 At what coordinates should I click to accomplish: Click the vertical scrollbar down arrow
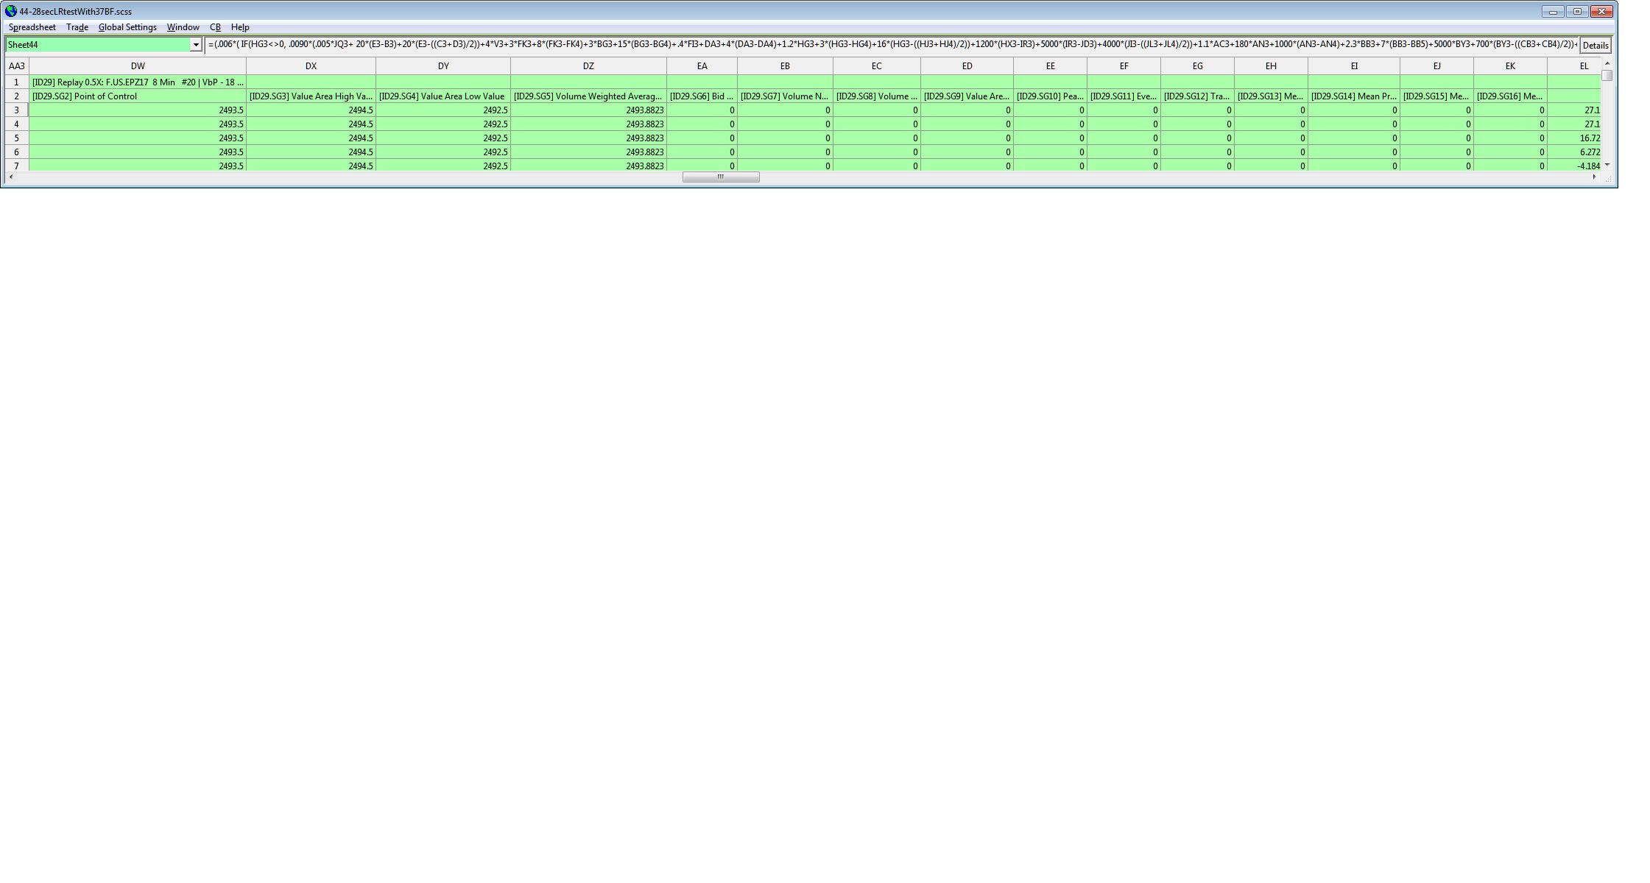[x=1607, y=165]
